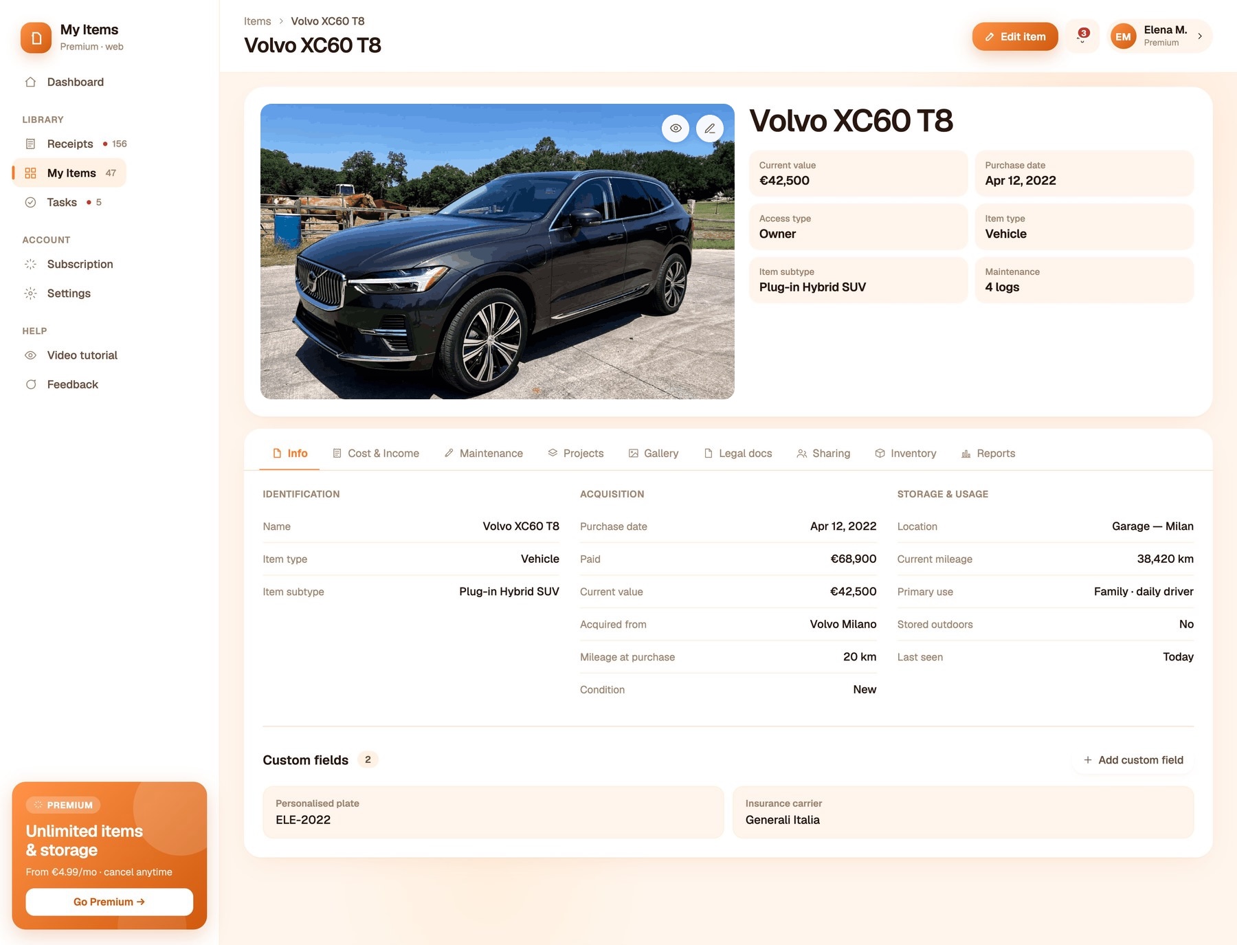Switch to the Cost & Income tab

376,454
